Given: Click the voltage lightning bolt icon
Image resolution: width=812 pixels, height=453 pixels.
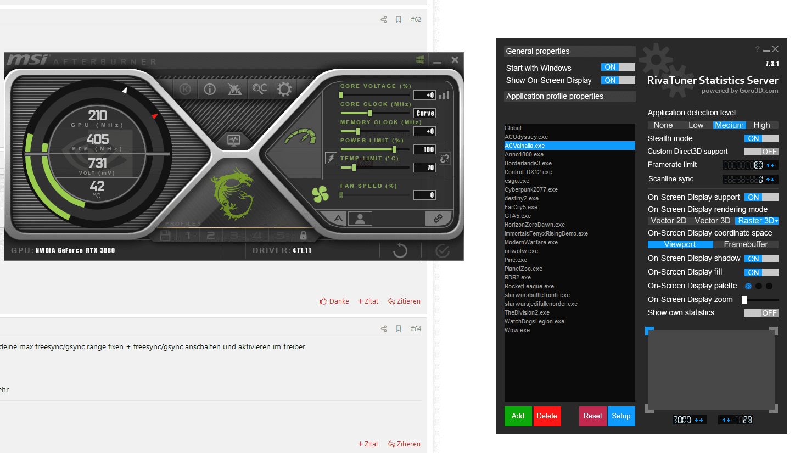Looking at the screenshot, I should pos(331,158).
